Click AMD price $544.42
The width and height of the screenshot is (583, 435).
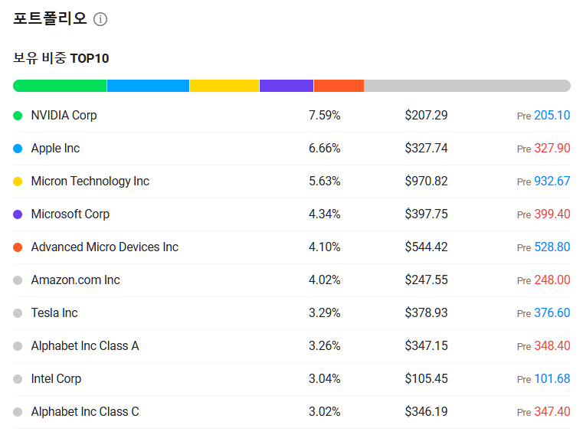[427, 247]
